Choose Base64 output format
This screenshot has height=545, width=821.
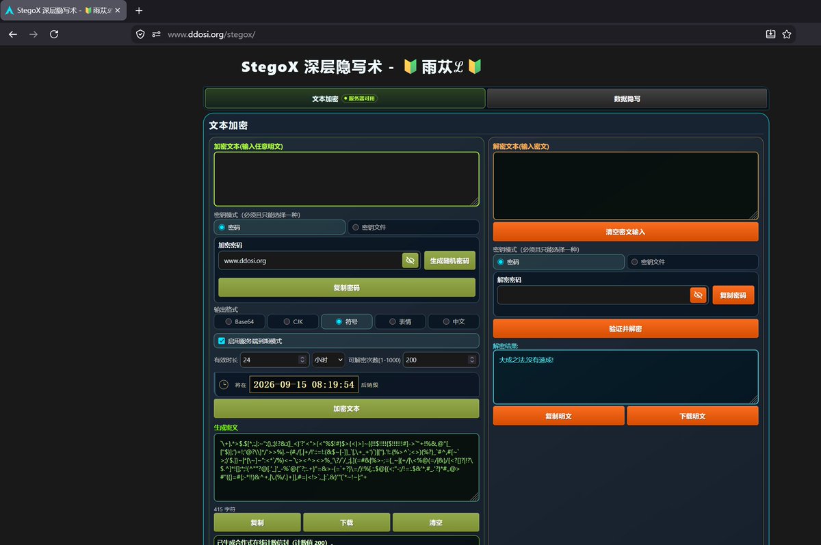(239, 321)
